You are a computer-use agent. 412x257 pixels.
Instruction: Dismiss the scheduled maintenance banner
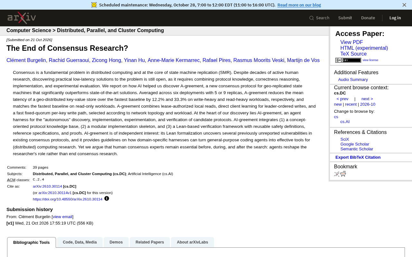coord(404,5)
